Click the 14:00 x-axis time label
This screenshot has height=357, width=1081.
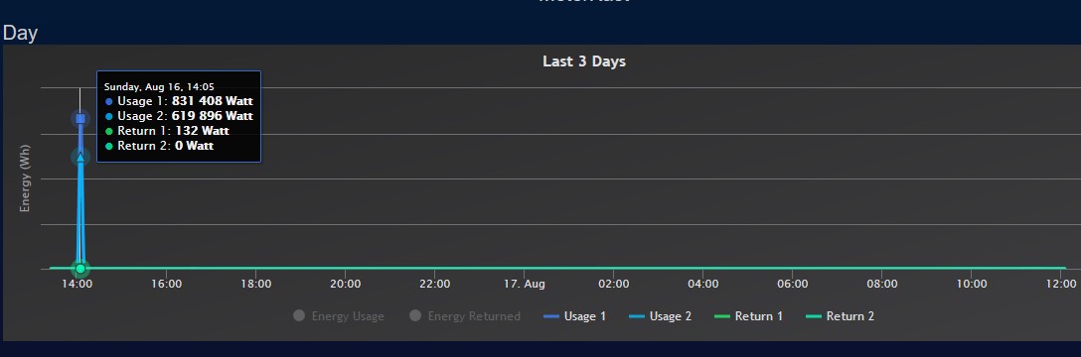pos(77,284)
